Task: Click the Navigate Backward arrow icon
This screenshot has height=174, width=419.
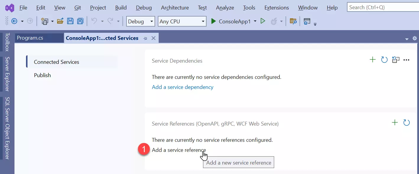Action: click(14, 21)
